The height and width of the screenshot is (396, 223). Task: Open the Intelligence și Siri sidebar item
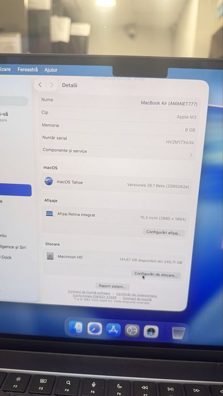click(x=13, y=247)
